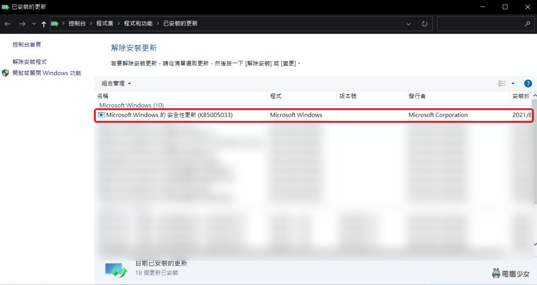Refresh the installed updates list
This screenshot has height=285, width=537.
(424, 24)
